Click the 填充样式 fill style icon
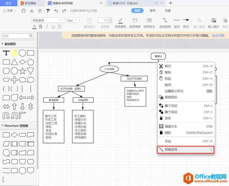The height and width of the screenshot is (186, 229). pyautogui.click(x=89, y=21)
